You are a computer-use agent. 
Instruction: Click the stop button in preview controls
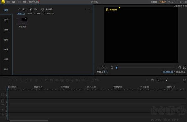(x=112, y=68)
